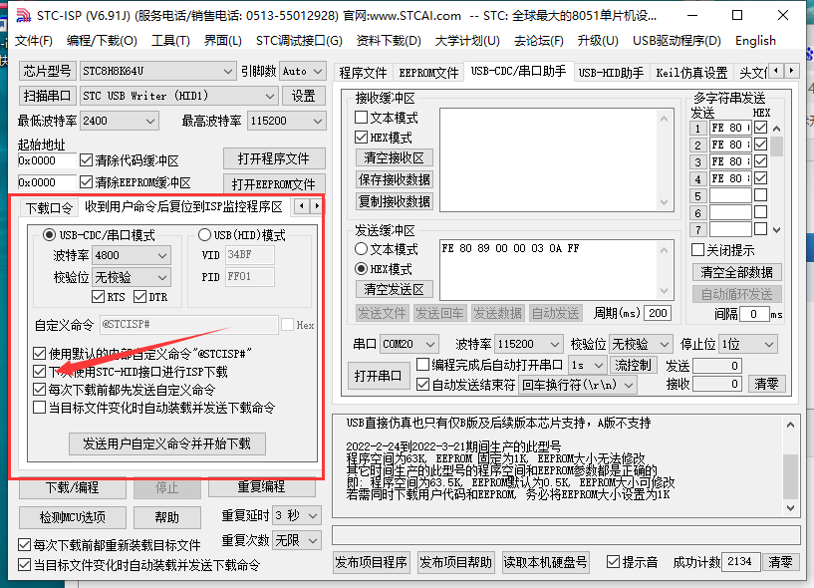Expand the 最低波特率 dropdown

pos(119,121)
